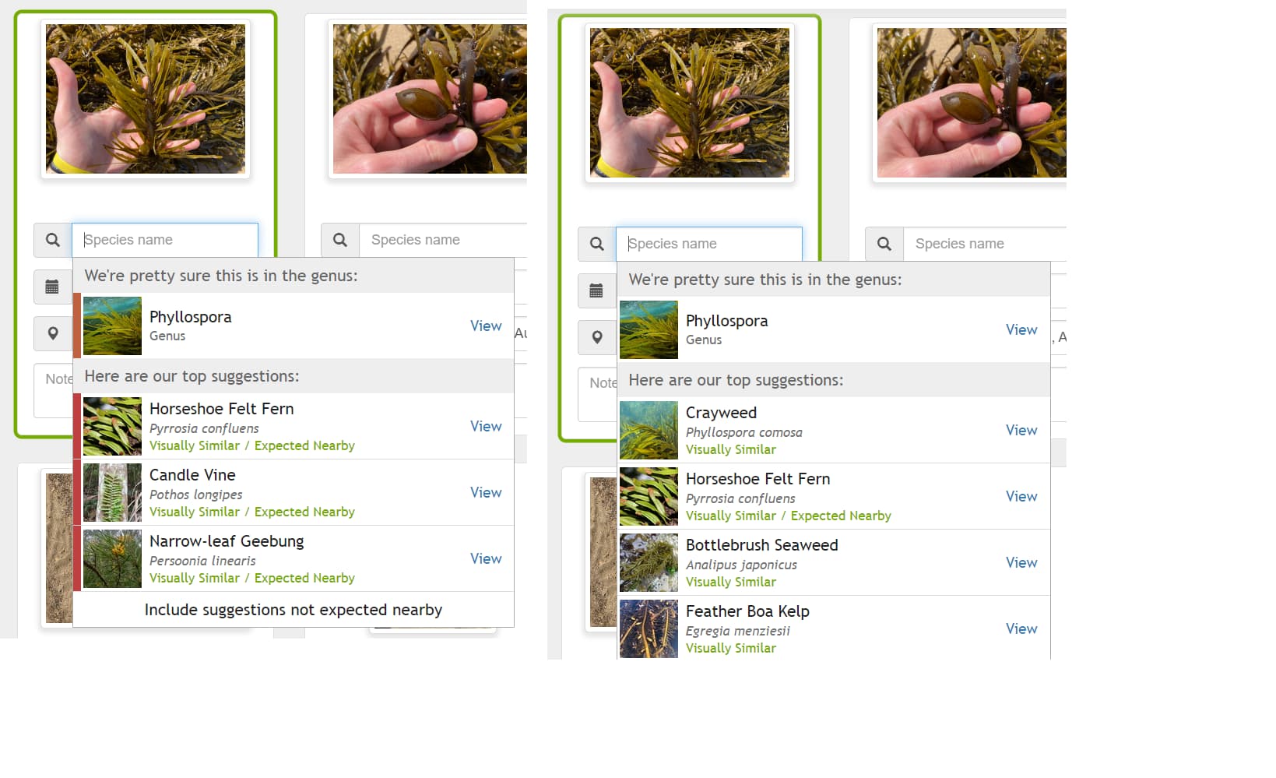Choose the Crayweed suggestion
1276x778 pixels.
[834, 430]
